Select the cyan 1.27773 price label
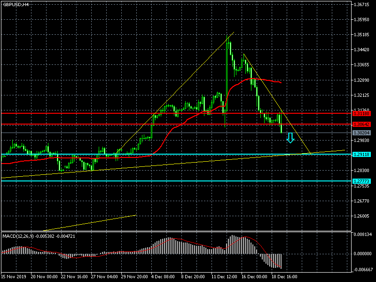The width and height of the screenshot is (376, 282). tap(361, 181)
